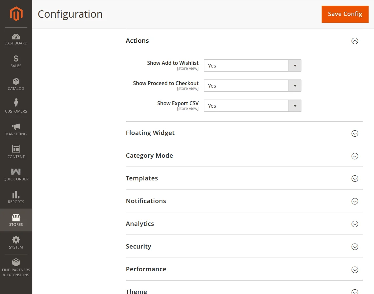Collapse the Actions section chevron
The width and height of the screenshot is (374, 294).
pos(355,41)
